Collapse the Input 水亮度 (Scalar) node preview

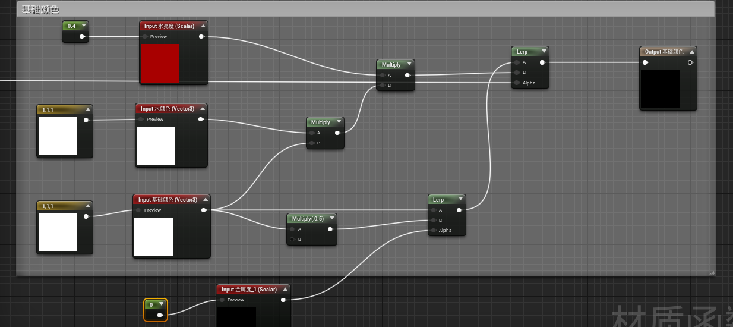click(203, 26)
